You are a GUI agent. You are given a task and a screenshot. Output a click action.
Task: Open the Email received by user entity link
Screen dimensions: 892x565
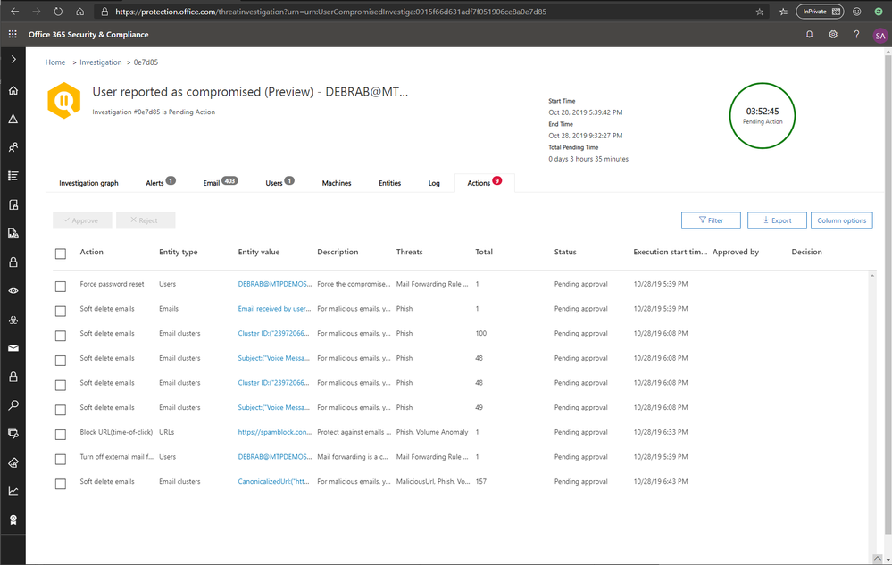pyautogui.click(x=274, y=309)
